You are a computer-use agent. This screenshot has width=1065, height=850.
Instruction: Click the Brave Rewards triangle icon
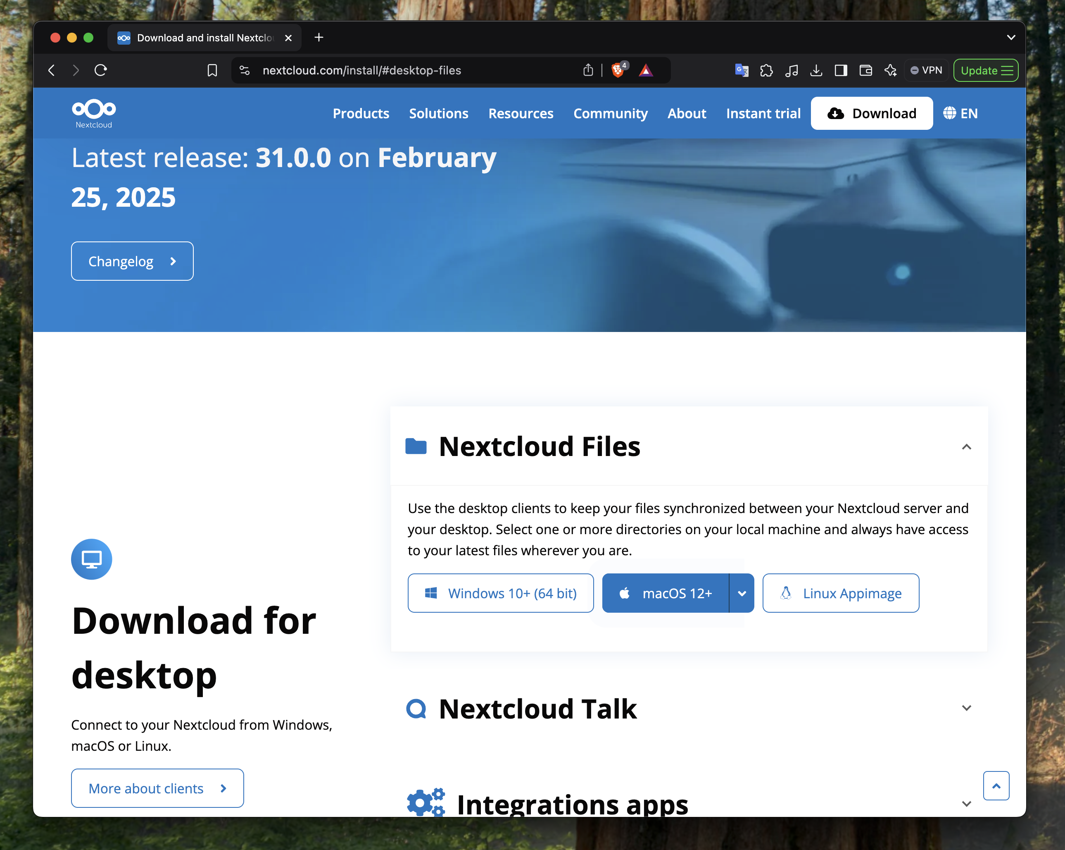(x=646, y=70)
